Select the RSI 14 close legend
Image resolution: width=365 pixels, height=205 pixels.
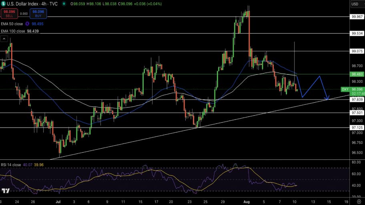11,165
